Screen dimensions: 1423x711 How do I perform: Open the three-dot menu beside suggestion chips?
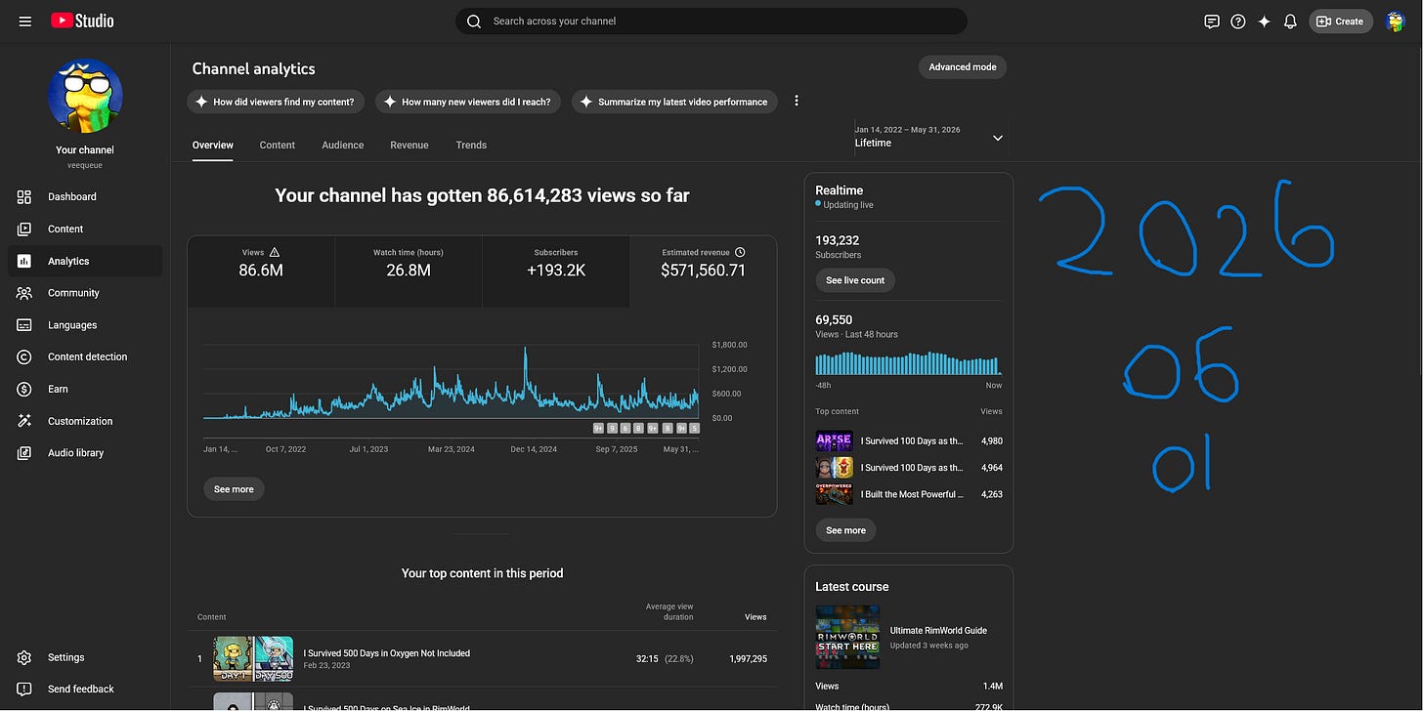coord(797,101)
